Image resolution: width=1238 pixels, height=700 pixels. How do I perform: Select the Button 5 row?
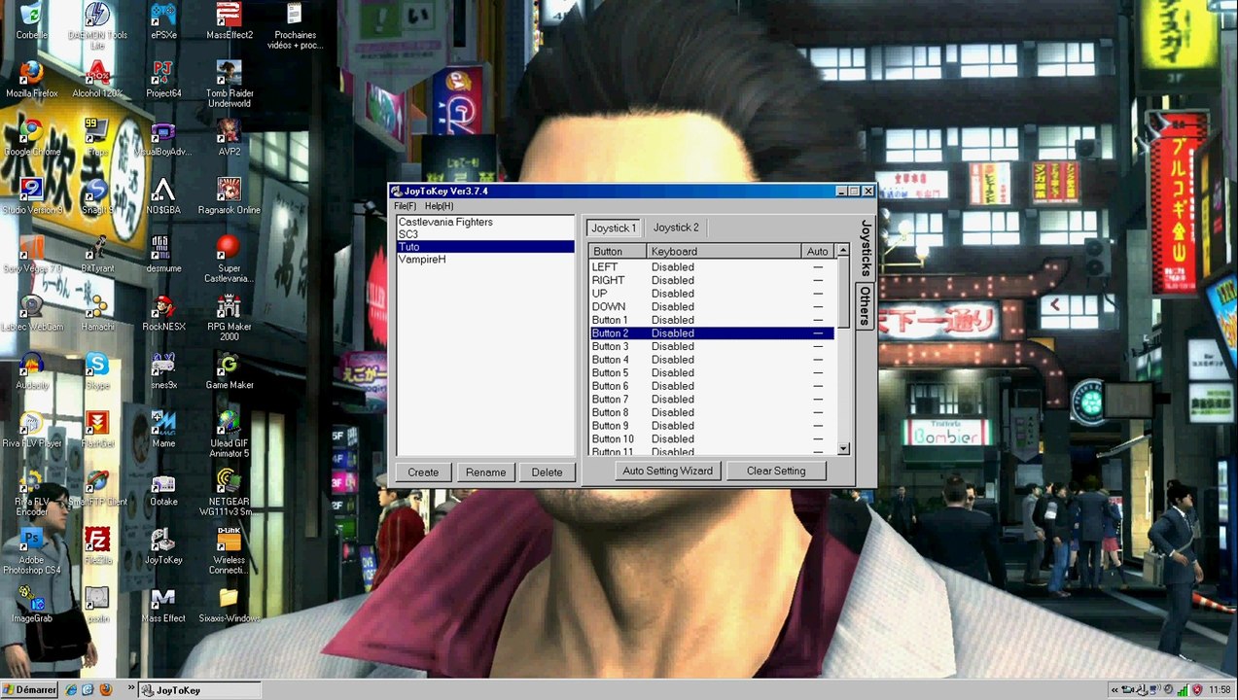click(712, 372)
